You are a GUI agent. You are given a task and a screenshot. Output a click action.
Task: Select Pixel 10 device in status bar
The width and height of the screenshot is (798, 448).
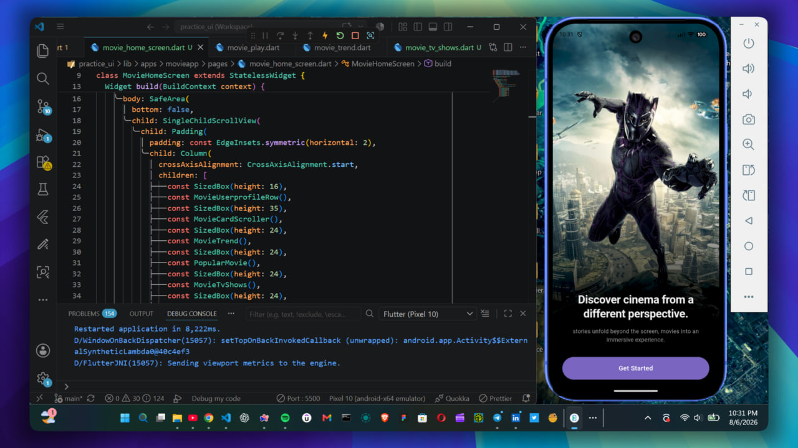point(377,398)
